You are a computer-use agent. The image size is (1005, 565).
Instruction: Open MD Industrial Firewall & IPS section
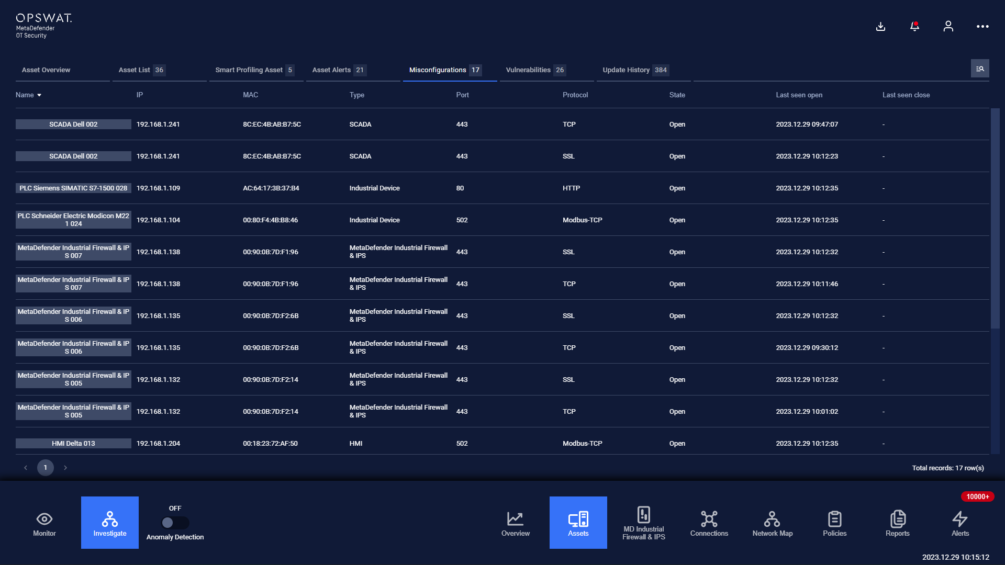tap(644, 523)
